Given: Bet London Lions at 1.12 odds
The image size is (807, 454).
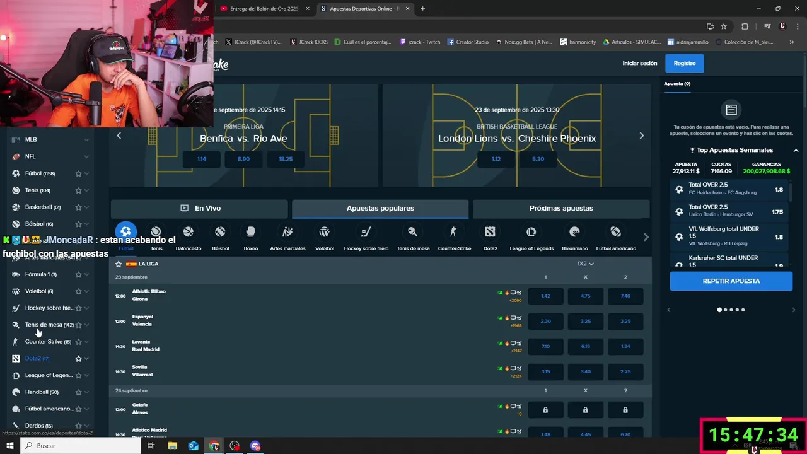Looking at the screenshot, I should coord(496,159).
